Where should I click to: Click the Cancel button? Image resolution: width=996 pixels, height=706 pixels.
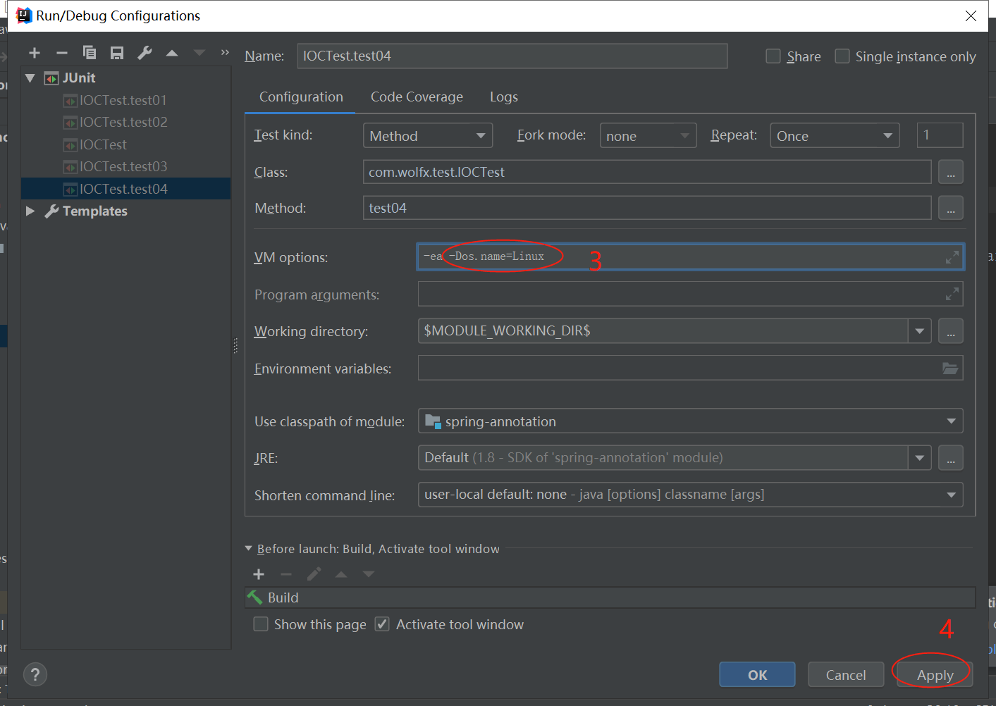(x=846, y=675)
